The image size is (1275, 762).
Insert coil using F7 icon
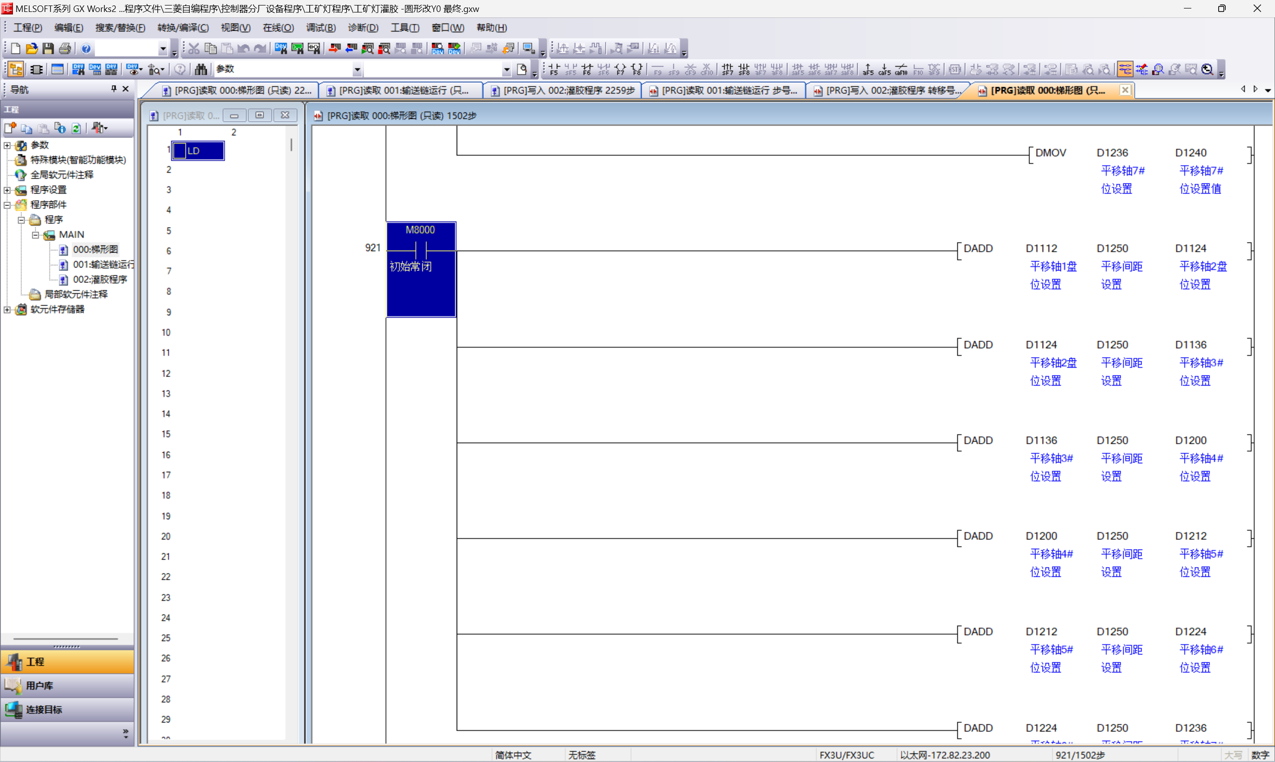click(620, 69)
